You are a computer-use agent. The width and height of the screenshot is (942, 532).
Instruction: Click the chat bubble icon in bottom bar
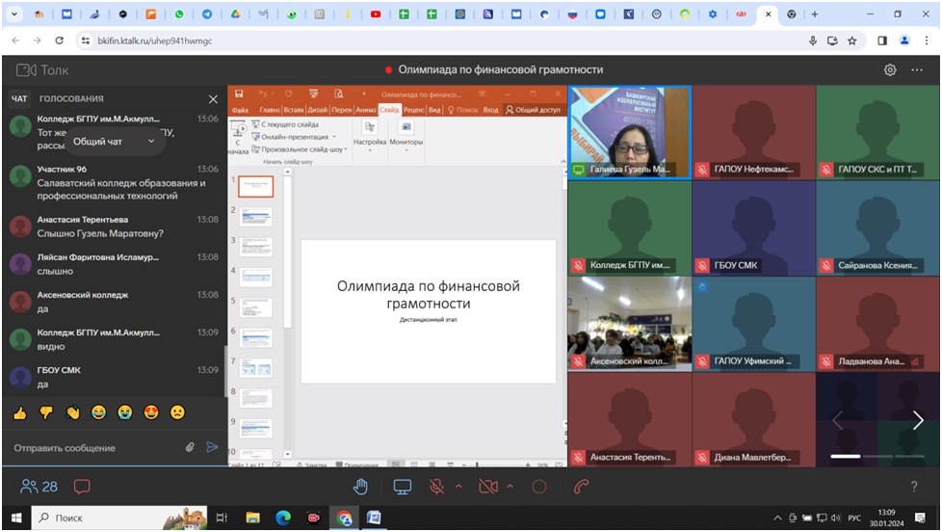point(82,487)
